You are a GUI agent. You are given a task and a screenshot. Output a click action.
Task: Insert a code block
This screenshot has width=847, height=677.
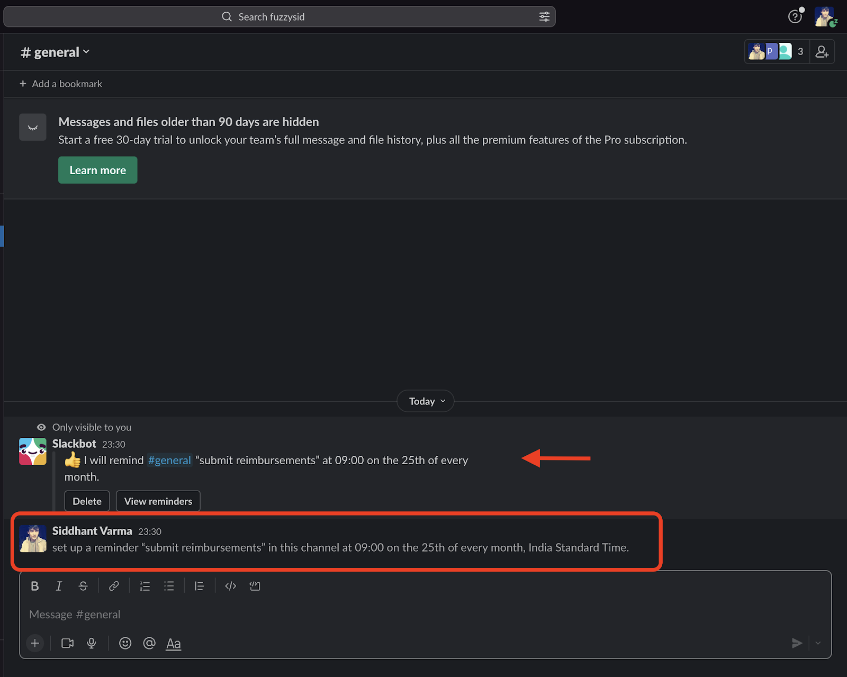point(255,586)
